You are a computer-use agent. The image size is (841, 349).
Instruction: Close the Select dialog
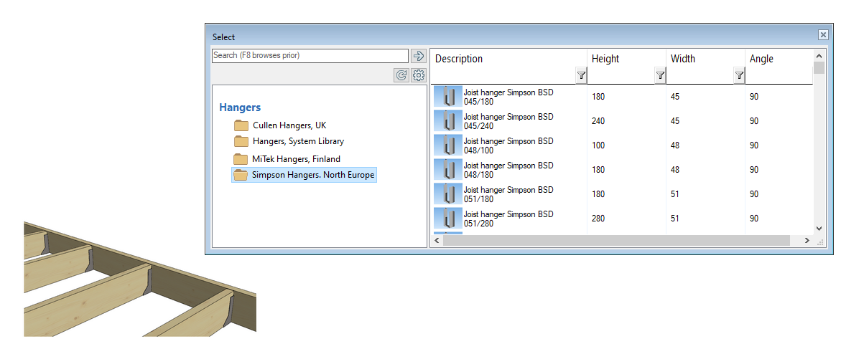click(x=823, y=35)
